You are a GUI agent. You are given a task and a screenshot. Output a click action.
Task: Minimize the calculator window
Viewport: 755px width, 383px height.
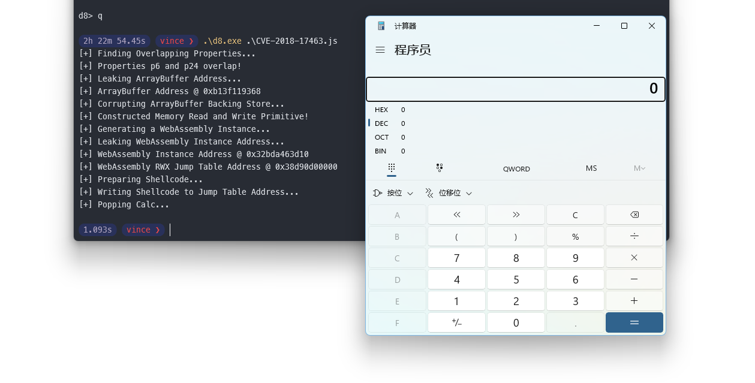pyautogui.click(x=597, y=26)
